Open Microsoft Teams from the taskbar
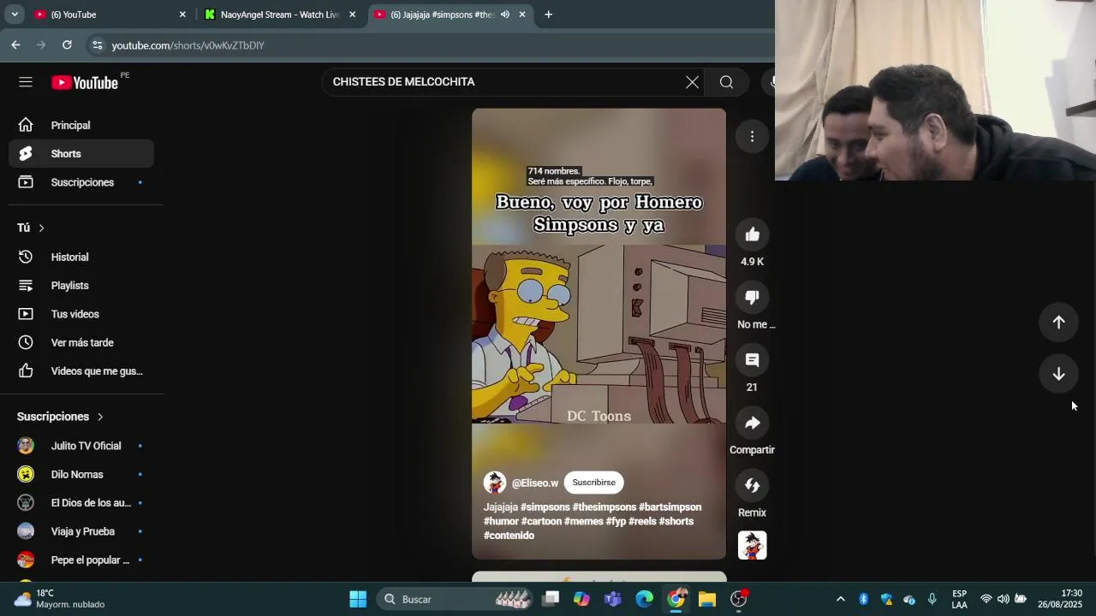Screen dimensions: 1096x616 coord(613,599)
